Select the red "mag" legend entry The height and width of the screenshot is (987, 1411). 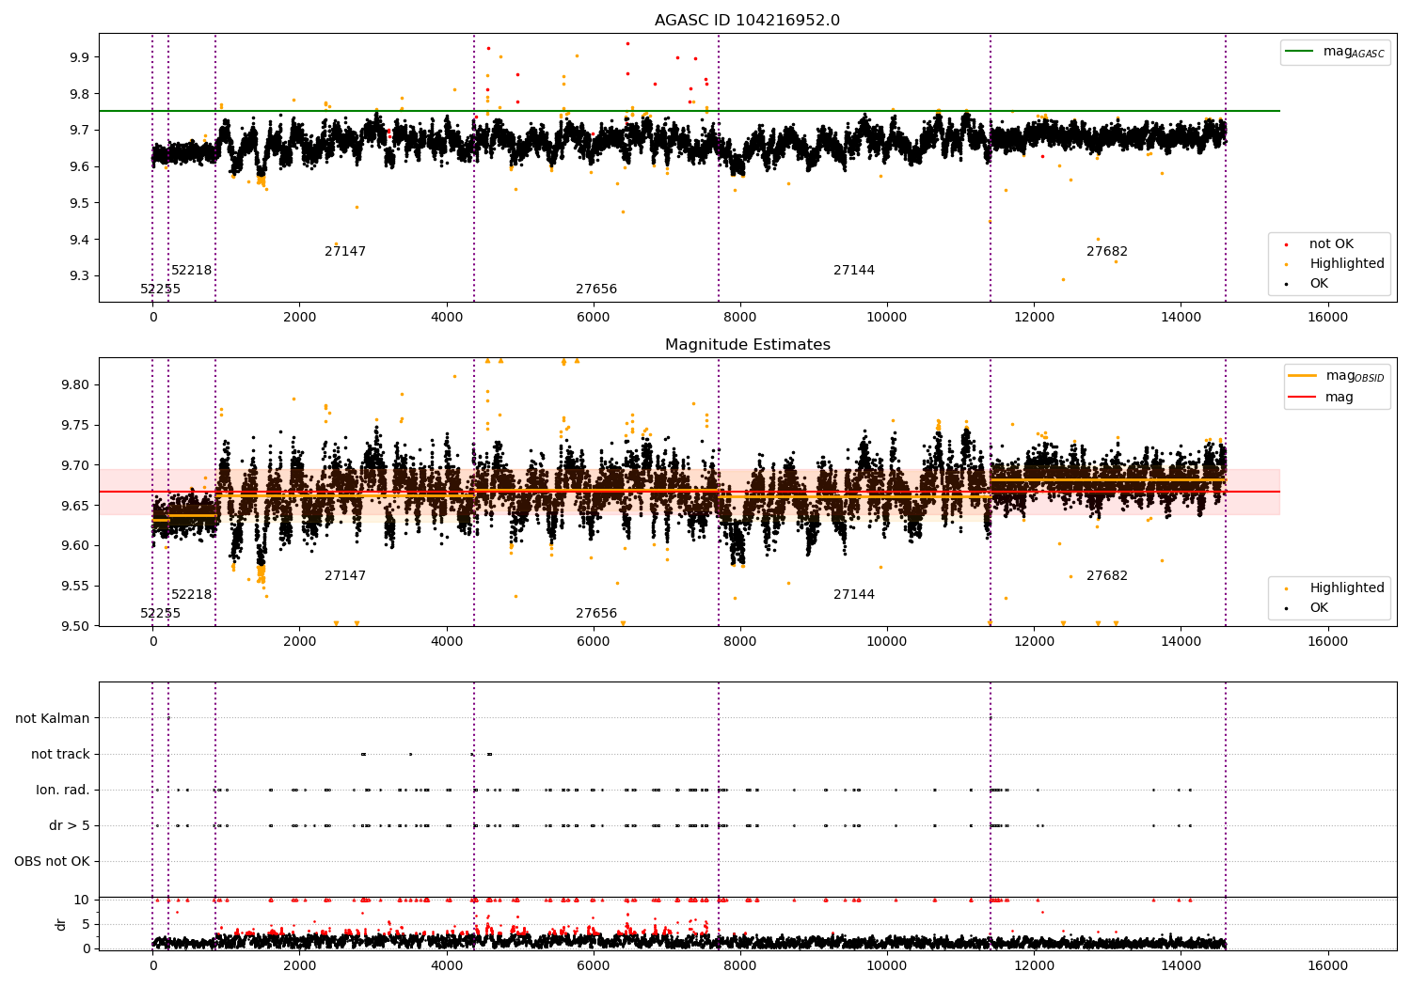click(1321, 398)
